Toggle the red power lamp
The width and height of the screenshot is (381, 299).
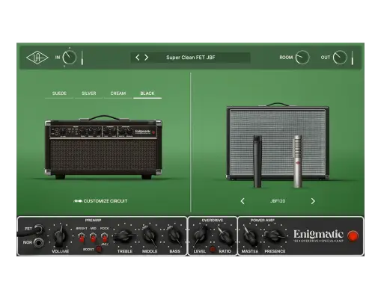[x=353, y=236]
